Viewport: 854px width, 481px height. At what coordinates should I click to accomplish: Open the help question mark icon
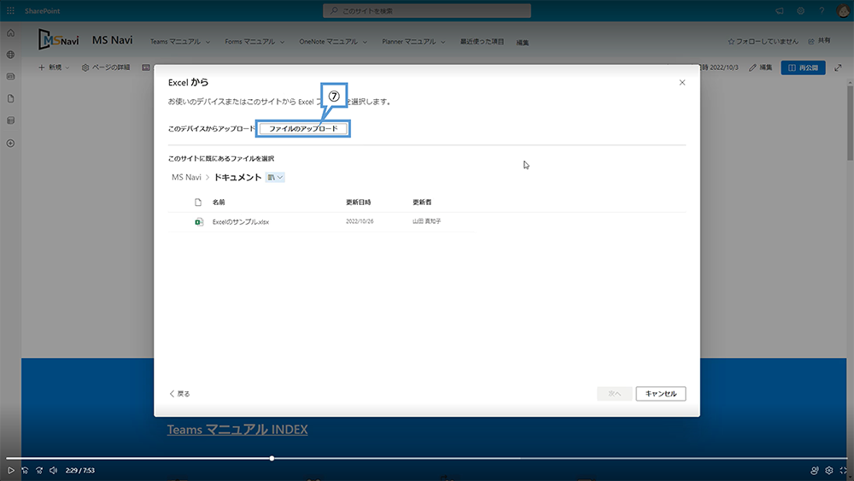coord(822,11)
